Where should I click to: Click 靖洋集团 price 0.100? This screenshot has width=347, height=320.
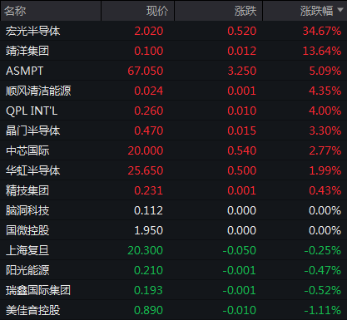point(149,51)
